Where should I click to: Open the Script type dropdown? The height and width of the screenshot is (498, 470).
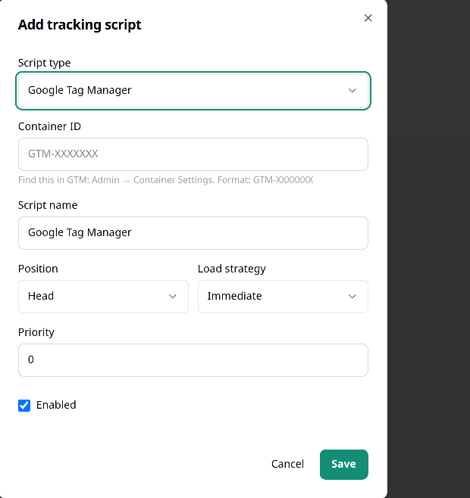[193, 91]
